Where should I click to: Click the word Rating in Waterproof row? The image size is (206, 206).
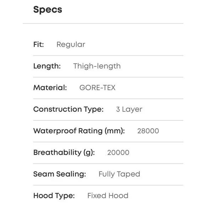[90, 131]
